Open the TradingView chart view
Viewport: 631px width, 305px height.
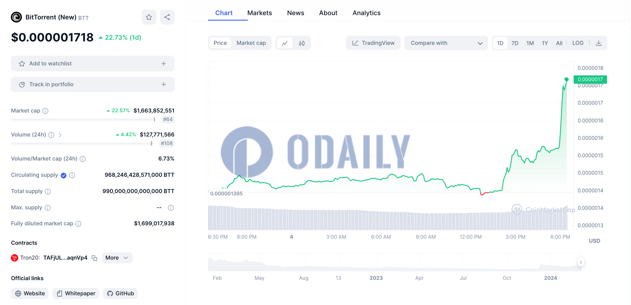tap(373, 43)
